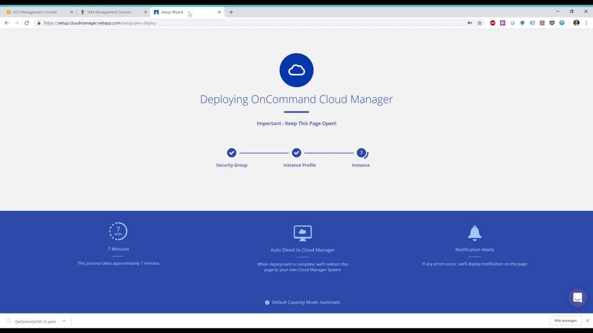593x333 pixels.
Task: Open the Adblock Plus extension
Action: point(492,23)
